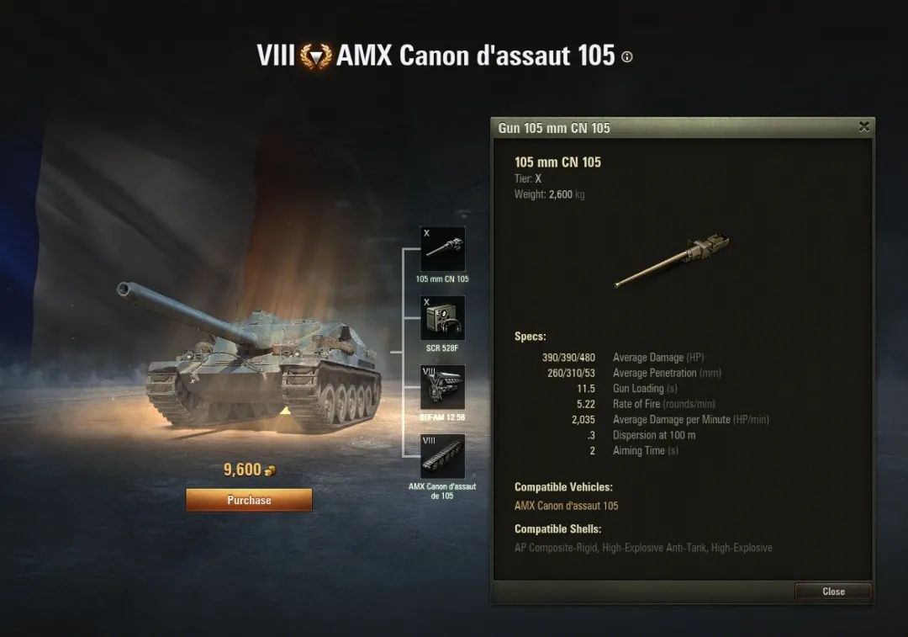This screenshot has width=908, height=637.
Task: Click the Compatible Shells list text
Action: (x=643, y=548)
